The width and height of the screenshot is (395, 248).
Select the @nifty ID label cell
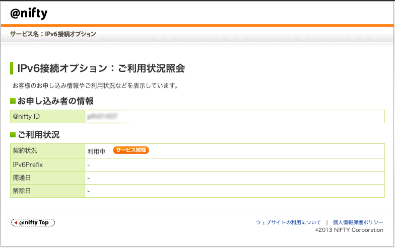click(x=47, y=117)
